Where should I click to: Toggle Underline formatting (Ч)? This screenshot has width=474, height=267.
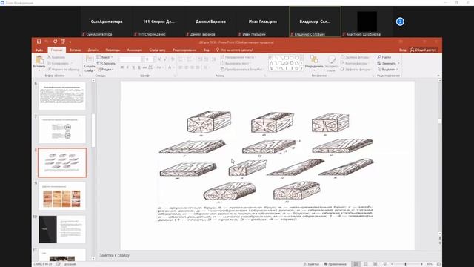[x=133, y=67]
